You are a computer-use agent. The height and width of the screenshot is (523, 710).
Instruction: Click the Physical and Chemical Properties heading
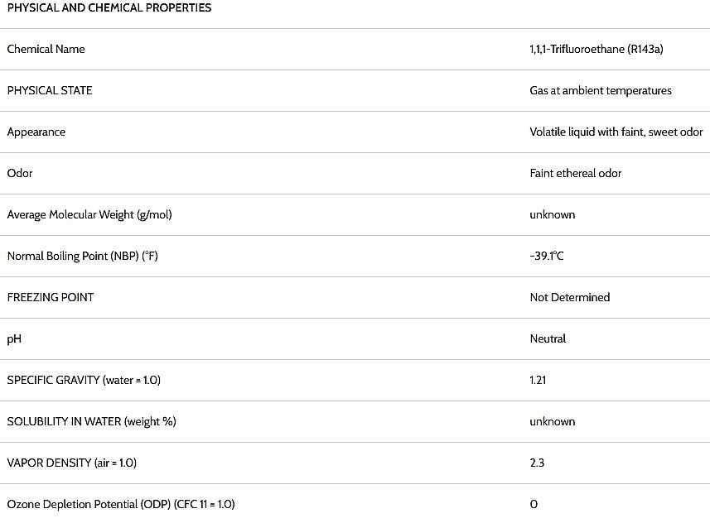[x=109, y=7]
